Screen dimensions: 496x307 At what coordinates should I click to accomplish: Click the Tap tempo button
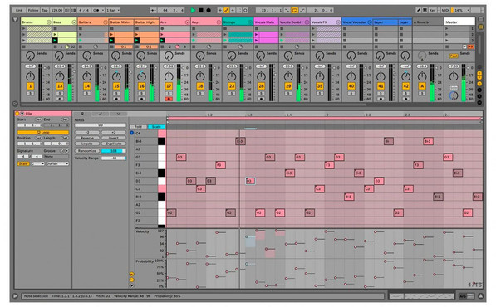45,11
